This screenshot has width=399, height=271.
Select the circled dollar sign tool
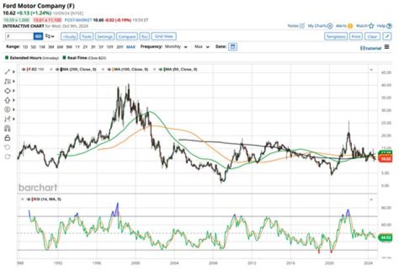tap(7, 110)
